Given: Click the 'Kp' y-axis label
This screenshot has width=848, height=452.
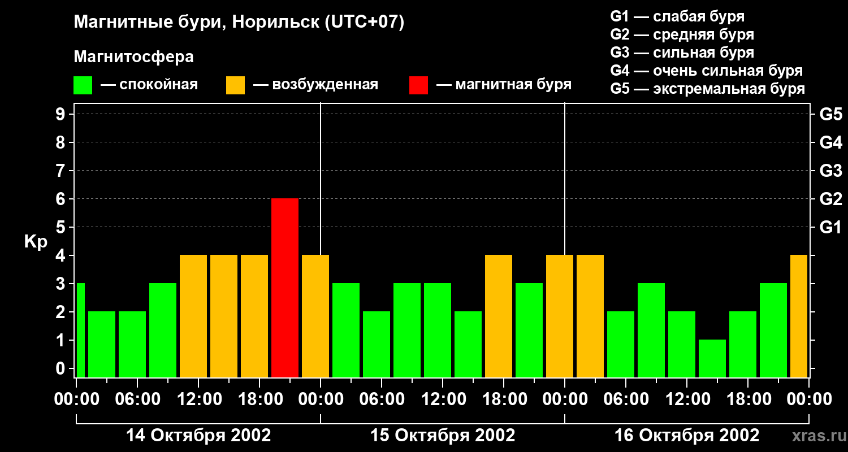Looking at the screenshot, I should pyautogui.click(x=36, y=241).
